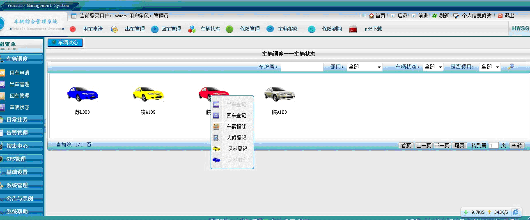
Task: Open the 车辆状态 filter dropdown
Action: coord(433,67)
